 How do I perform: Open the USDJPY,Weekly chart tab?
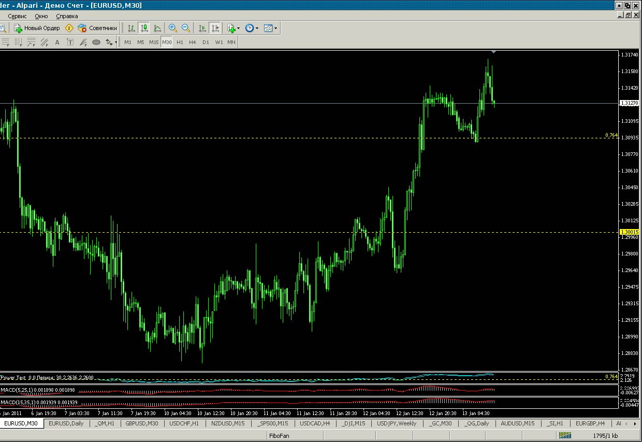(x=397, y=423)
